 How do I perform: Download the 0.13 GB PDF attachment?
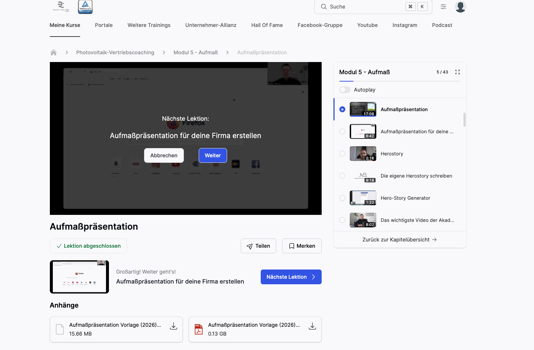pyautogui.click(x=312, y=326)
